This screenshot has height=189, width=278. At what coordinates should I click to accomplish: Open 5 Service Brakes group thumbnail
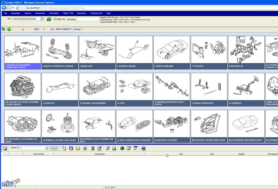[x=172, y=52]
